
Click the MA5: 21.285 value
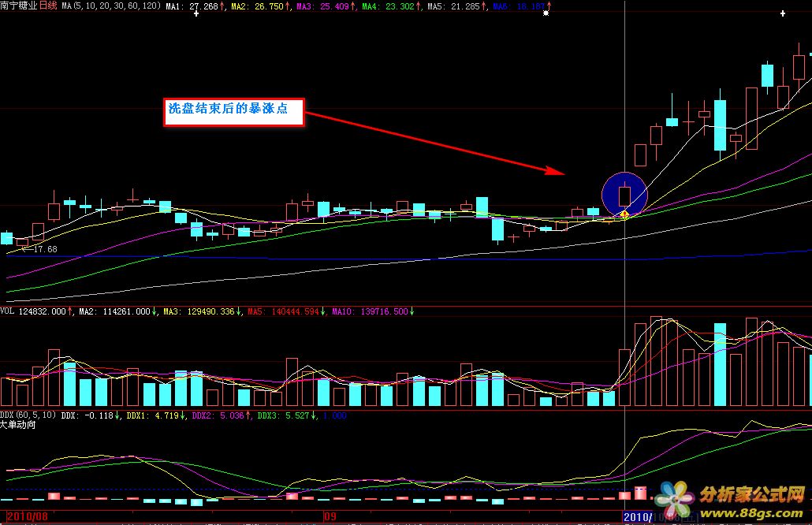point(456,6)
